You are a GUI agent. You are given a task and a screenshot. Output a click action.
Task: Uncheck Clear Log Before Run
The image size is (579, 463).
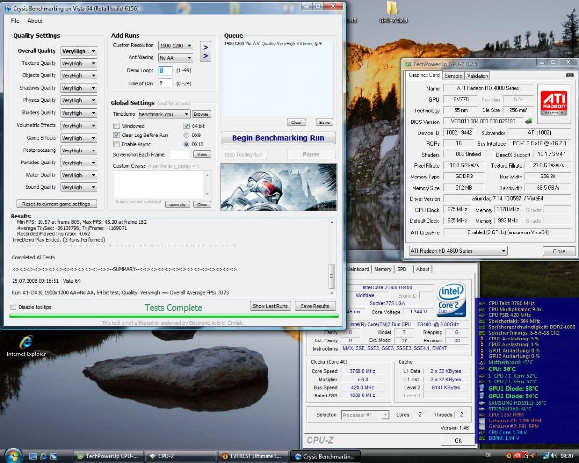click(116, 135)
